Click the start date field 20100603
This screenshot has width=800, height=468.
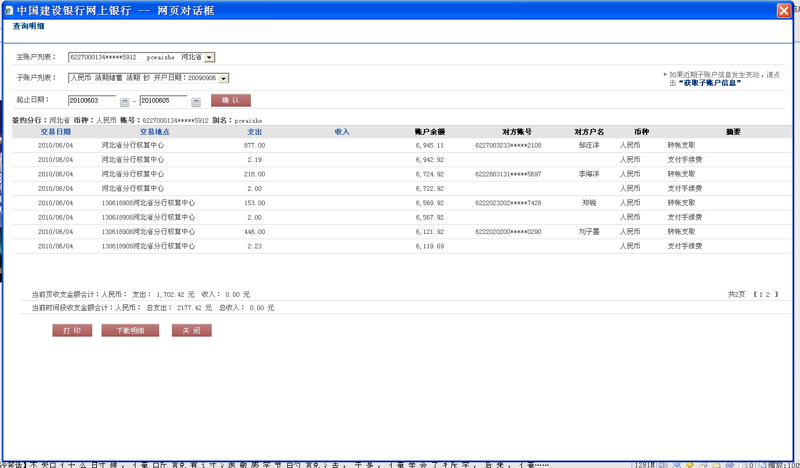92,101
